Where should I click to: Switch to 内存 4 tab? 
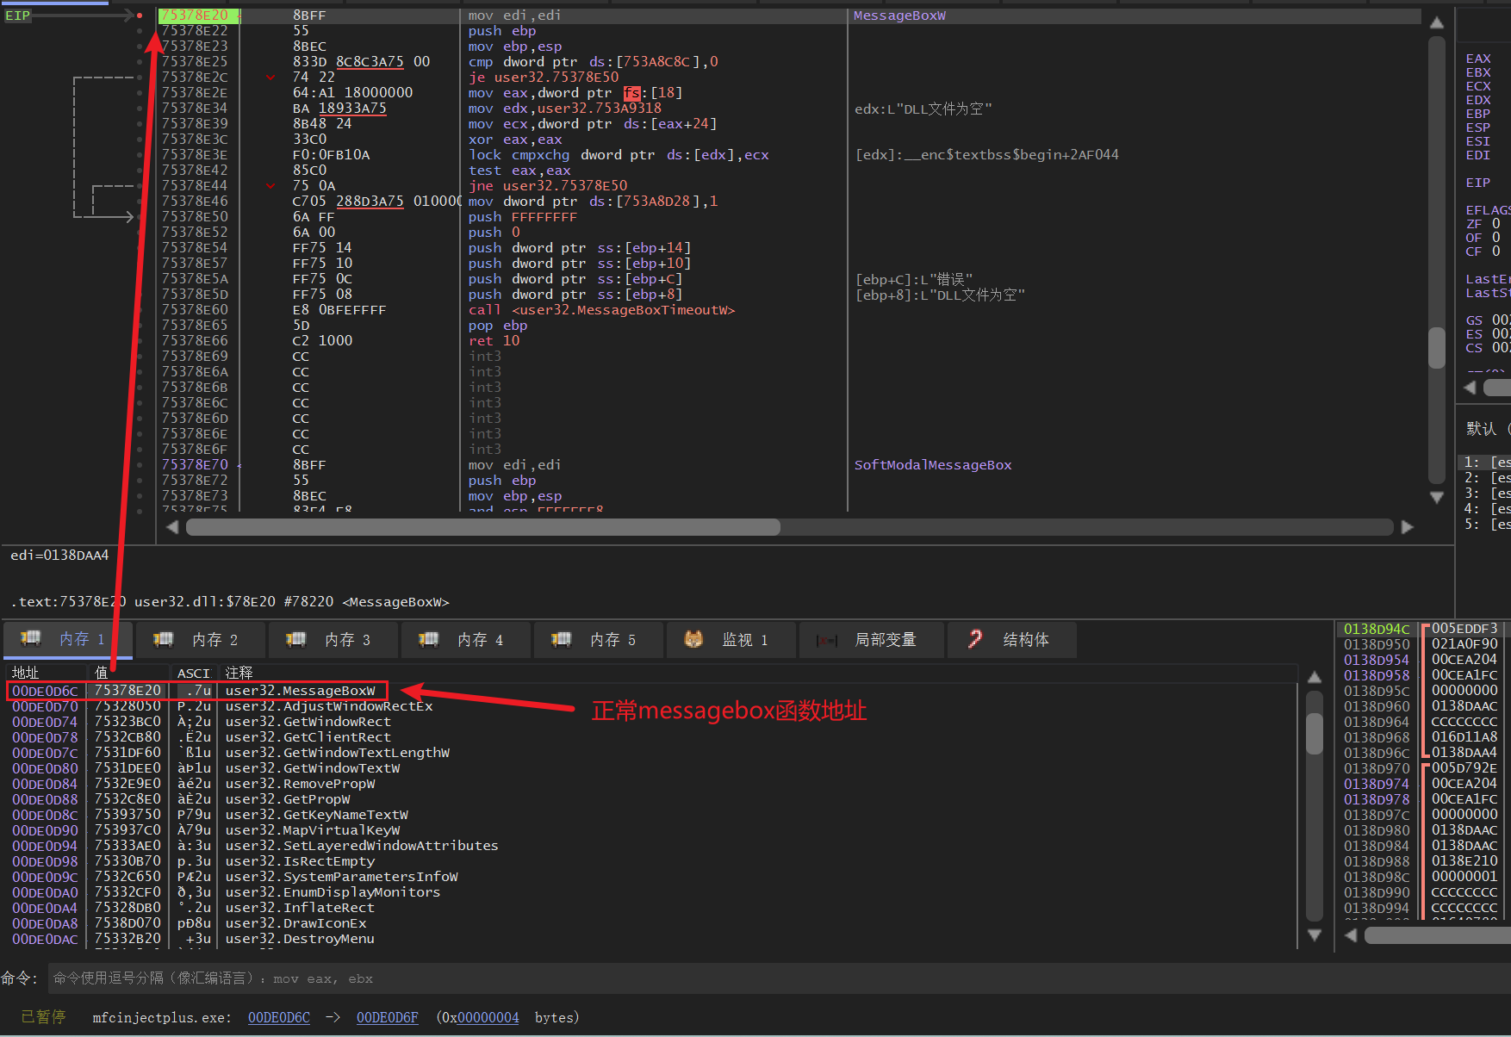coord(465,640)
